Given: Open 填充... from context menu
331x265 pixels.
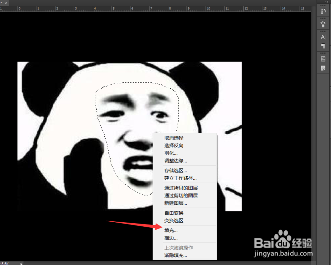Looking at the screenshot, I should pyautogui.click(x=185, y=230).
